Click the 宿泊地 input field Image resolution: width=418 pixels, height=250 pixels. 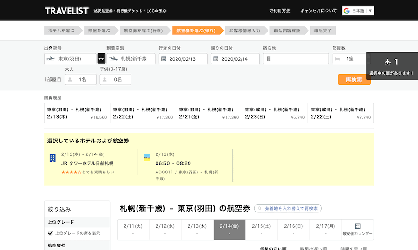(296, 58)
